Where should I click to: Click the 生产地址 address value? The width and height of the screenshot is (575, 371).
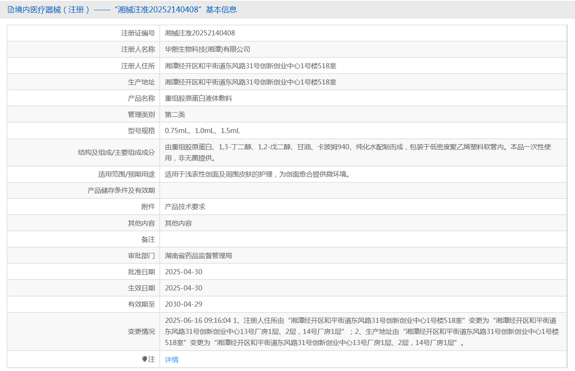(x=251, y=82)
